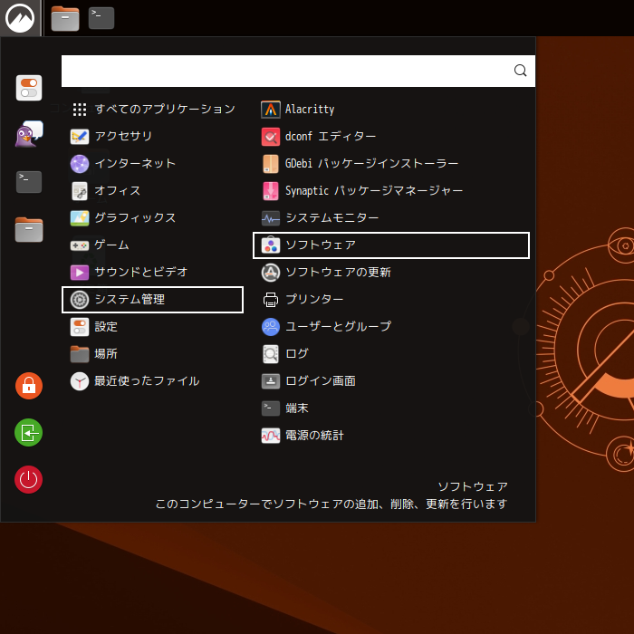Click the menu search field
Viewport: 634px width, 634px height.
point(298,71)
